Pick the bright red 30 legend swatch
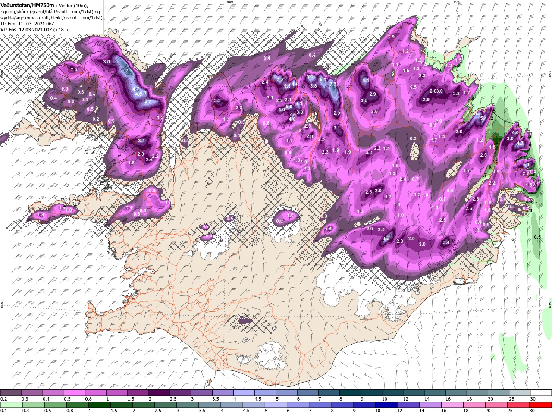The image size is (552, 414). pyautogui.click(x=541, y=405)
